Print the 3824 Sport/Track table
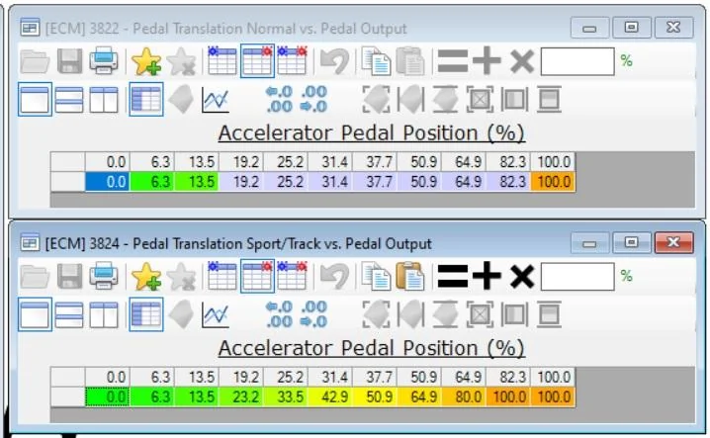710x438 pixels. pyautogui.click(x=104, y=276)
